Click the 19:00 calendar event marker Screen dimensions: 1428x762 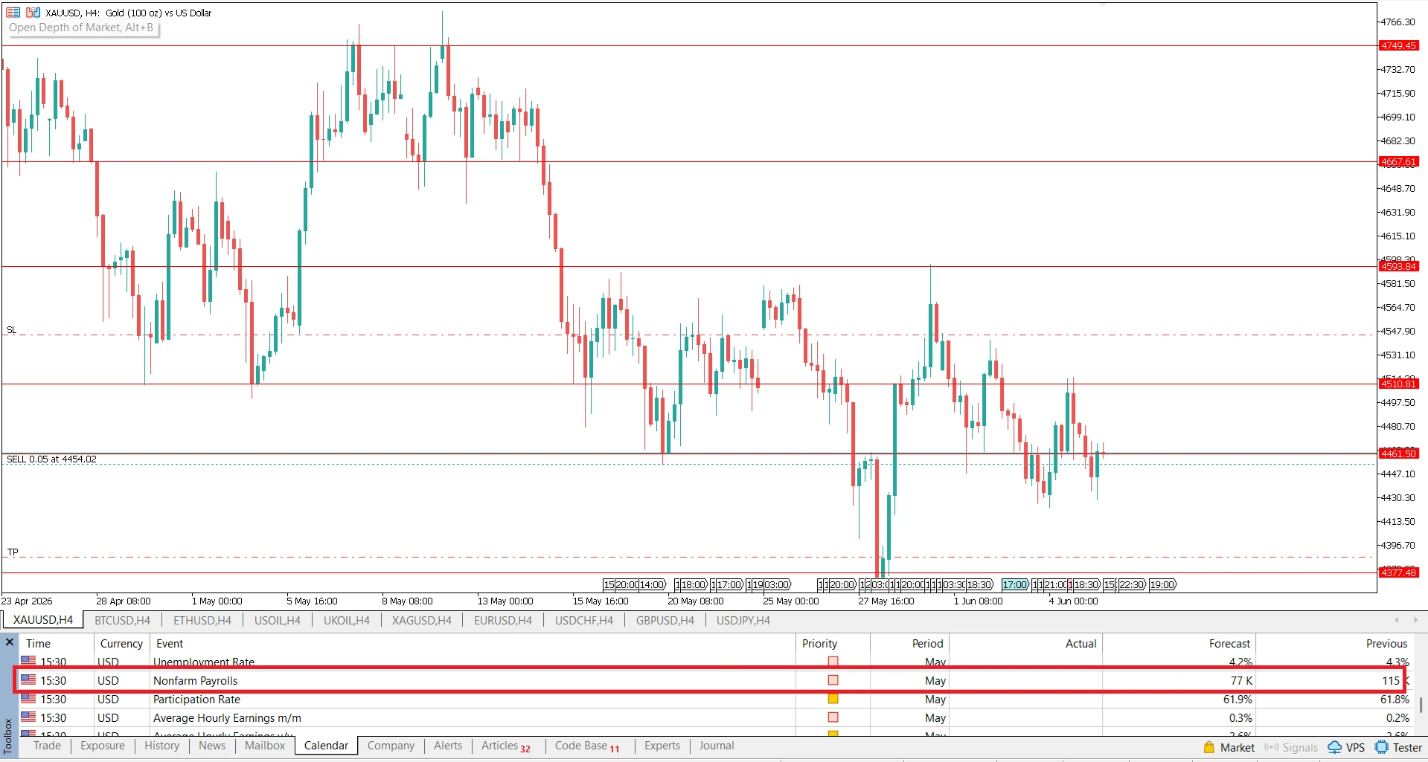tap(1162, 585)
